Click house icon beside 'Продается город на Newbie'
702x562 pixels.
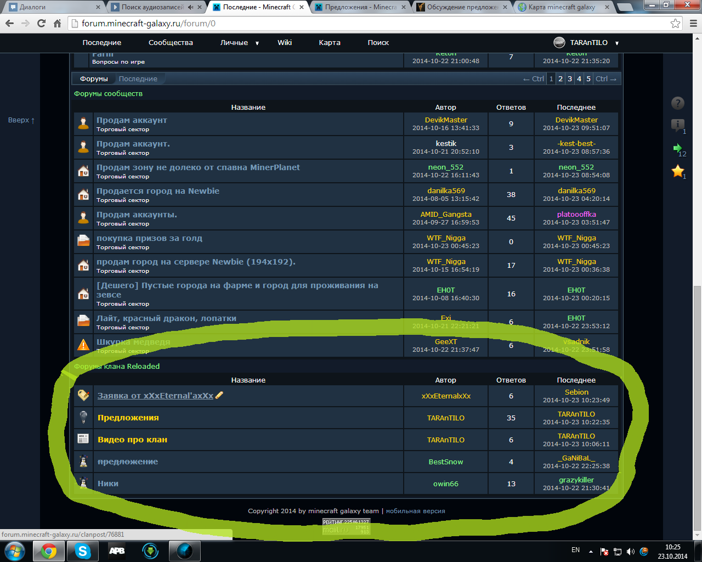pos(83,194)
